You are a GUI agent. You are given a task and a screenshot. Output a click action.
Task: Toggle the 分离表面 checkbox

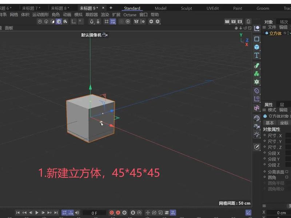click(287, 171)
